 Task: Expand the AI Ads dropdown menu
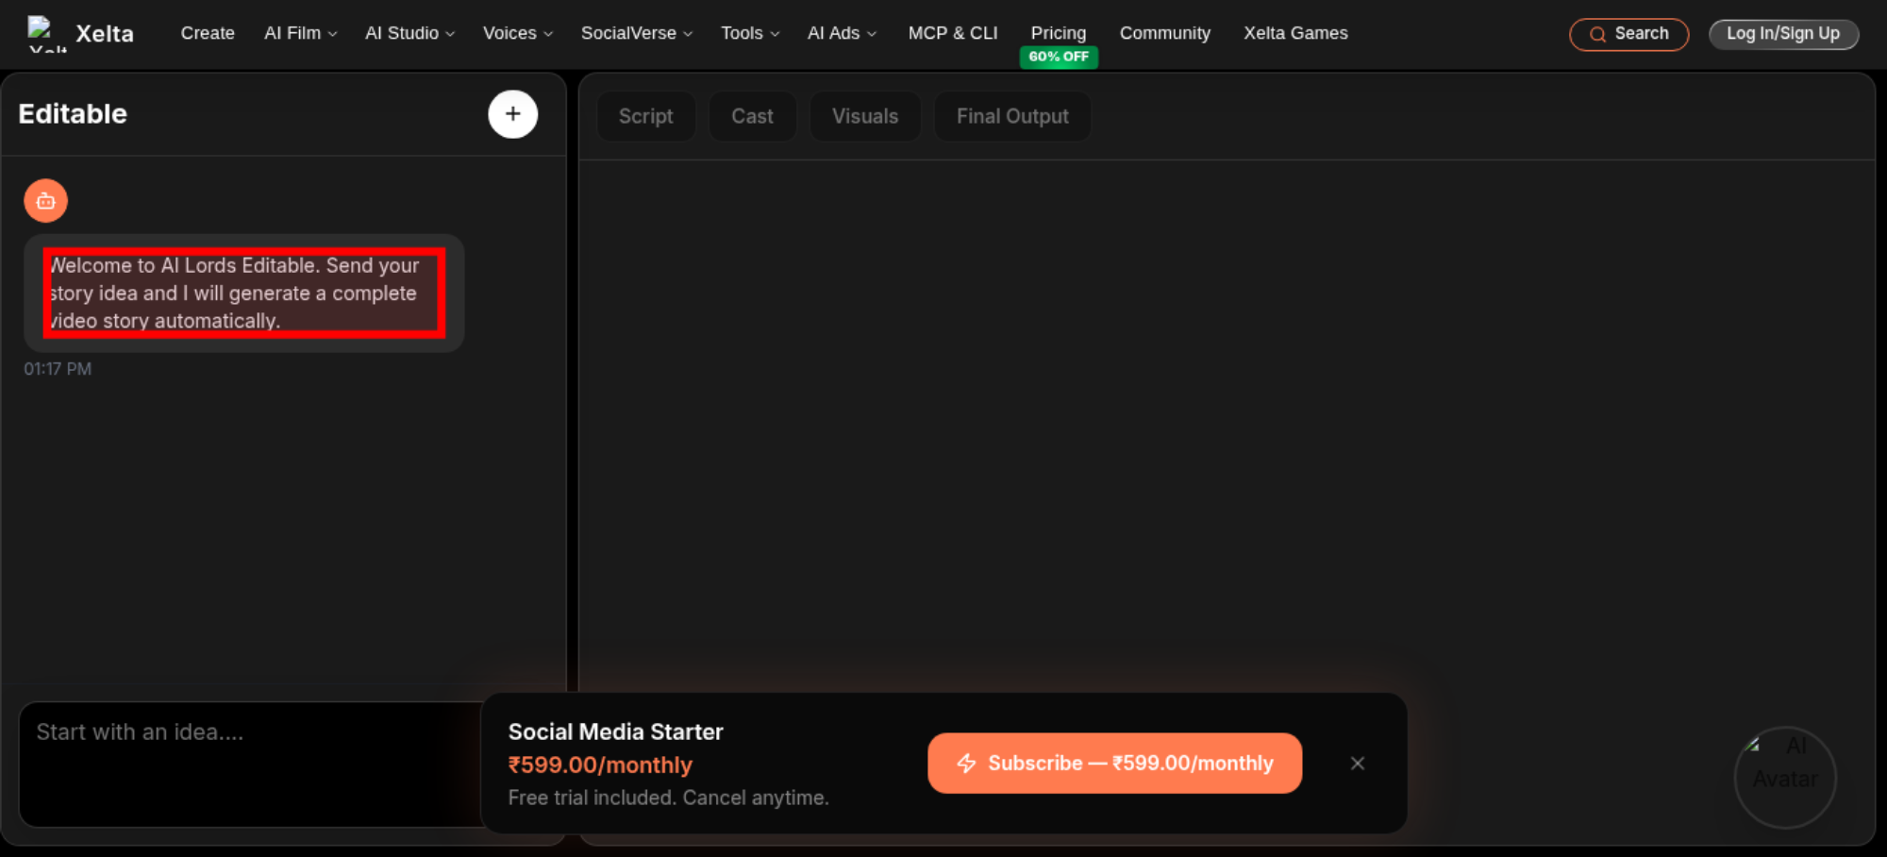842,33
